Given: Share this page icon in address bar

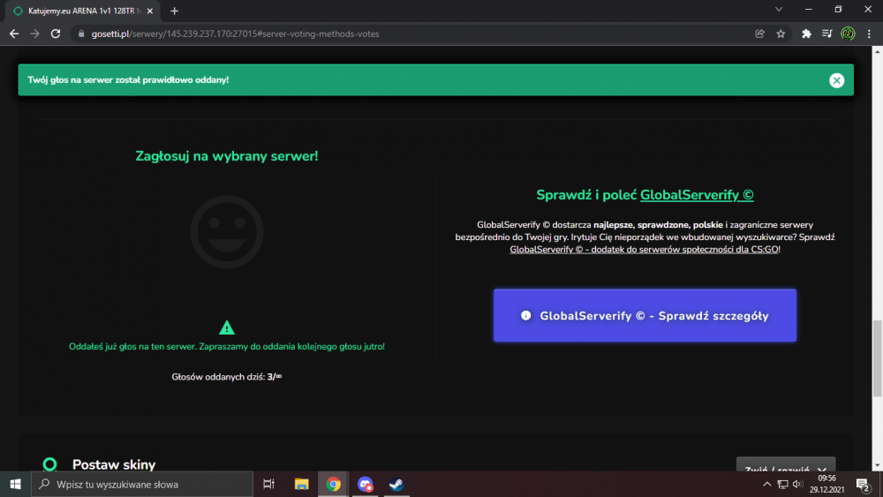Looking at the screenshot, I should coord(759,34).
